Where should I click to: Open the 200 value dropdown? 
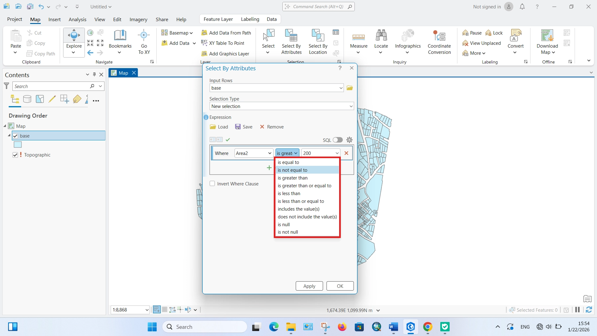pyautogui.click(x=337, y=153)
